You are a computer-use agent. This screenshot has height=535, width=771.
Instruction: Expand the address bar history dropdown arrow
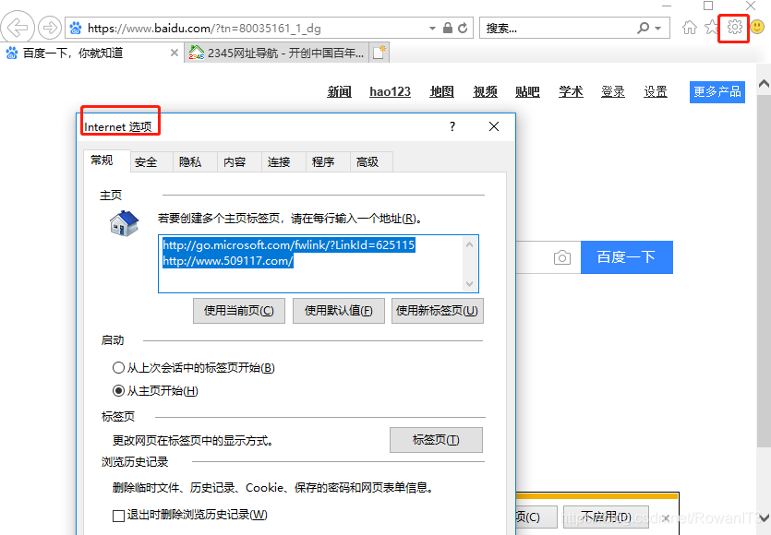(432, 29)
